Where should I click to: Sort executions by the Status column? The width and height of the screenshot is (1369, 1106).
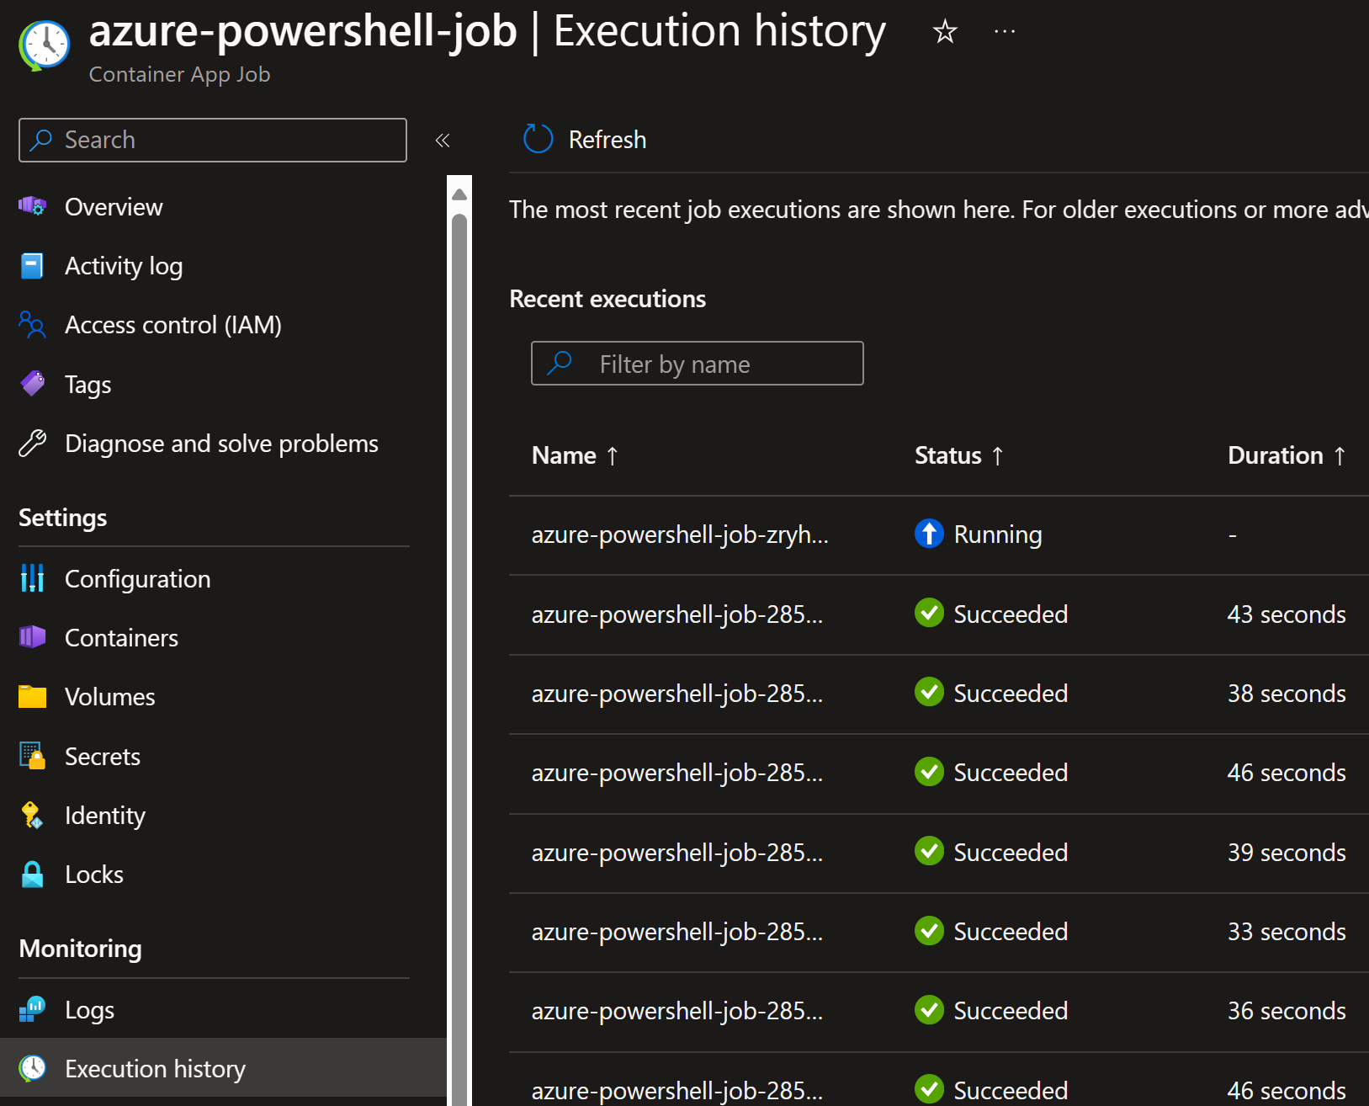coord(959,455)
